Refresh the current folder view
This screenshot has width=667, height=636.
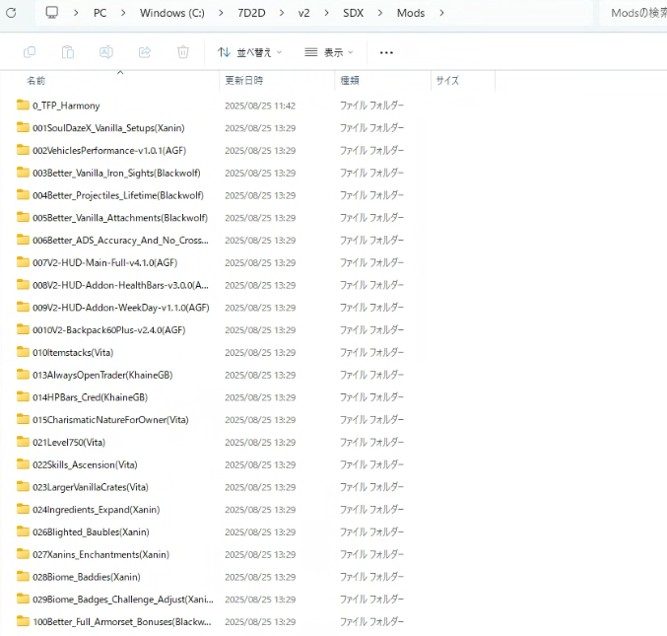(11, 13)
